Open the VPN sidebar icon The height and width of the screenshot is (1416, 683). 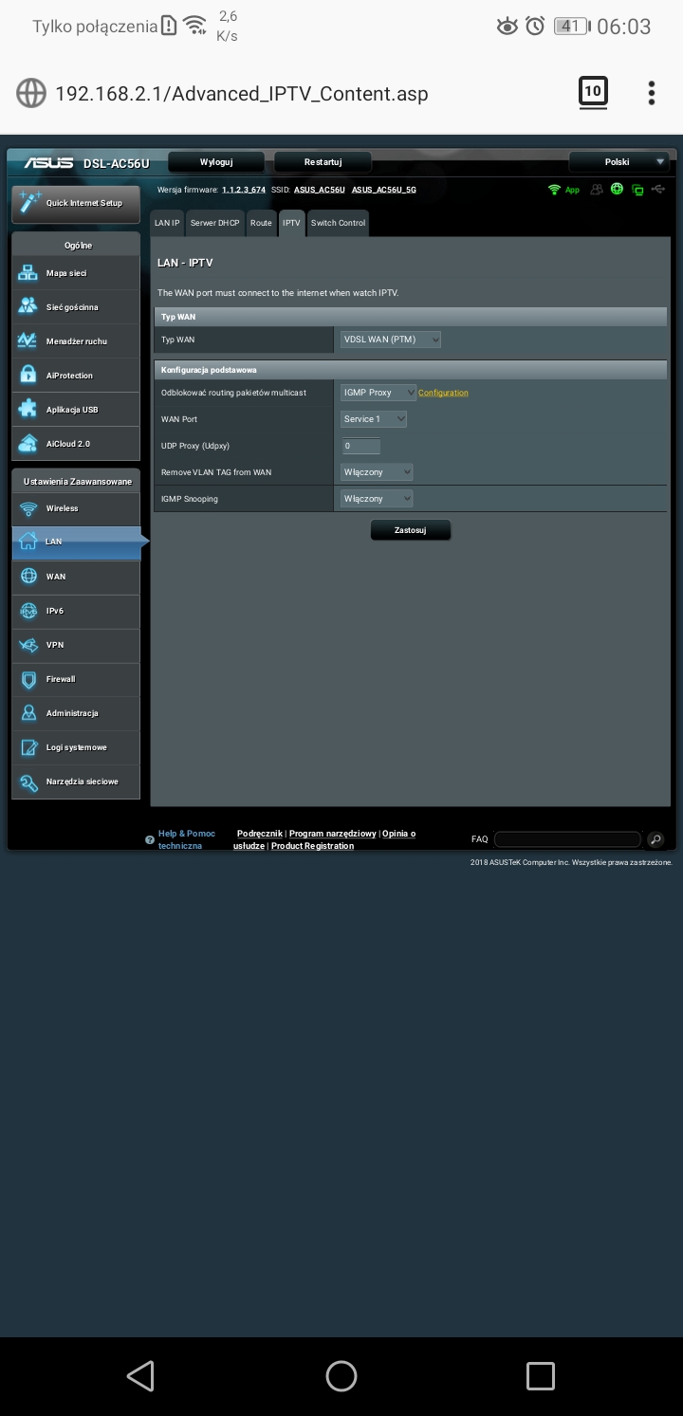pos(28,645)
